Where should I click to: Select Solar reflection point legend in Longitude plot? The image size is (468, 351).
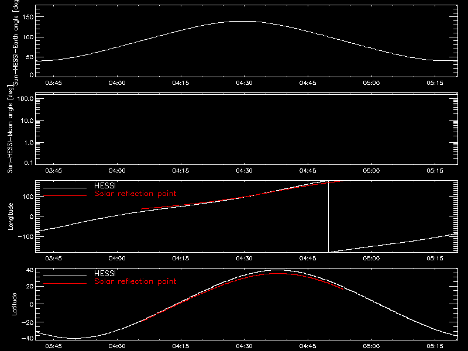tap(135, 194)
